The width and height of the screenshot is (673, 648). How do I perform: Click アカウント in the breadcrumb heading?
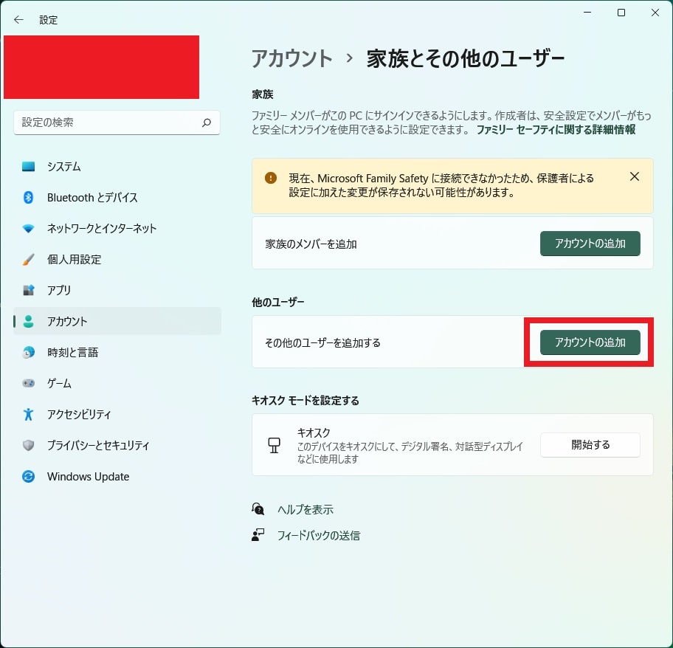[292, 58]
